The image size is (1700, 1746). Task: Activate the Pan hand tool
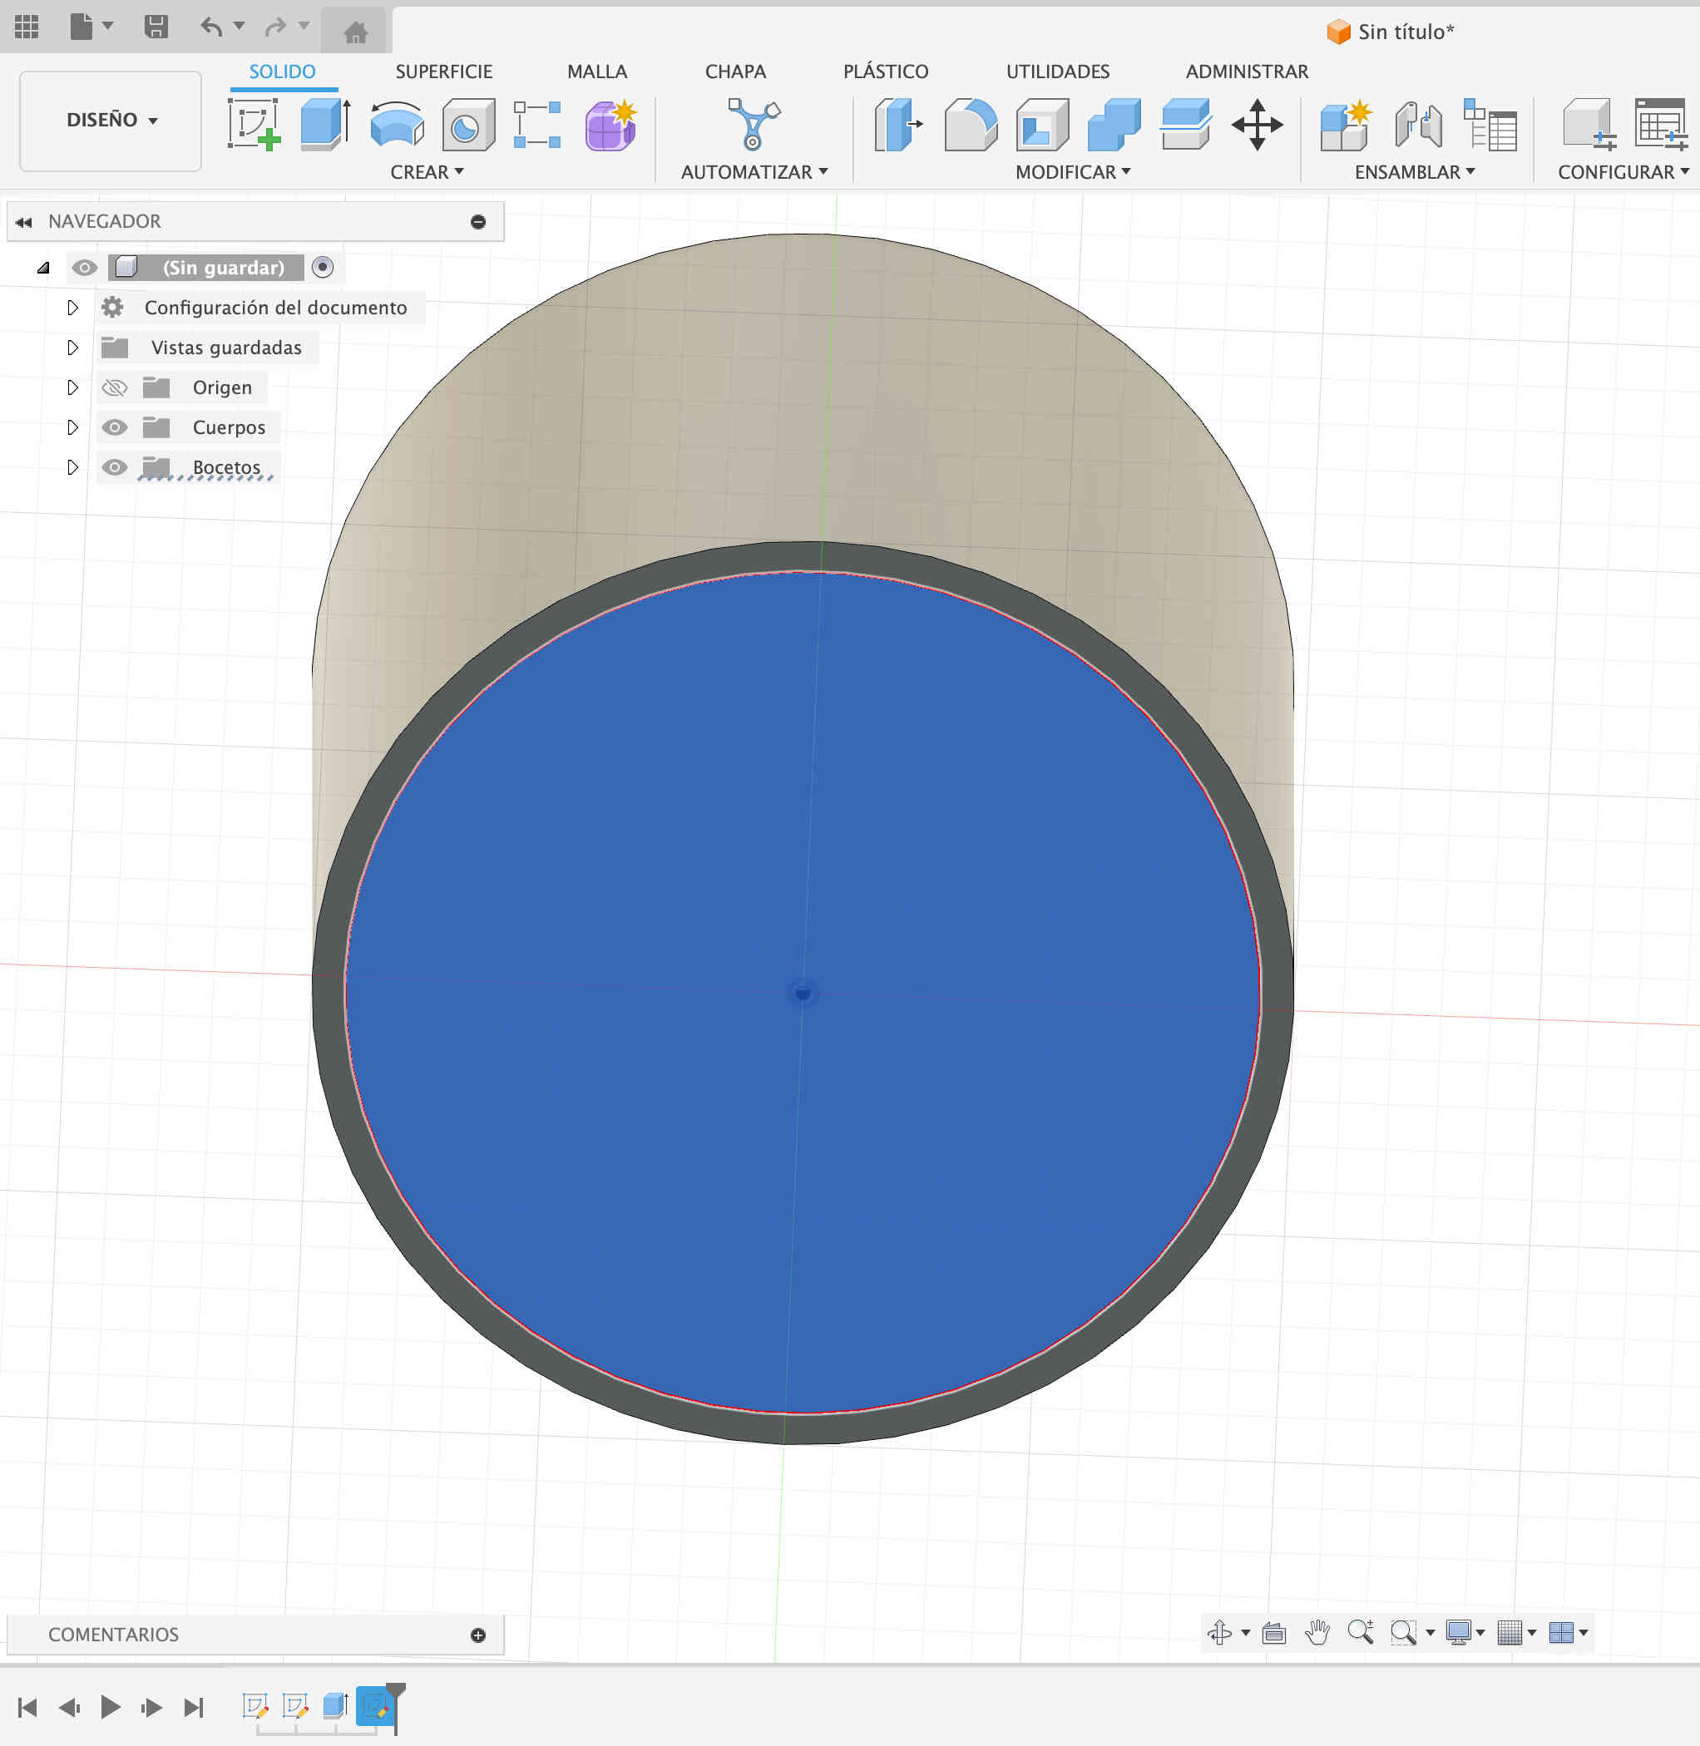click(x=1317, y=1633)
